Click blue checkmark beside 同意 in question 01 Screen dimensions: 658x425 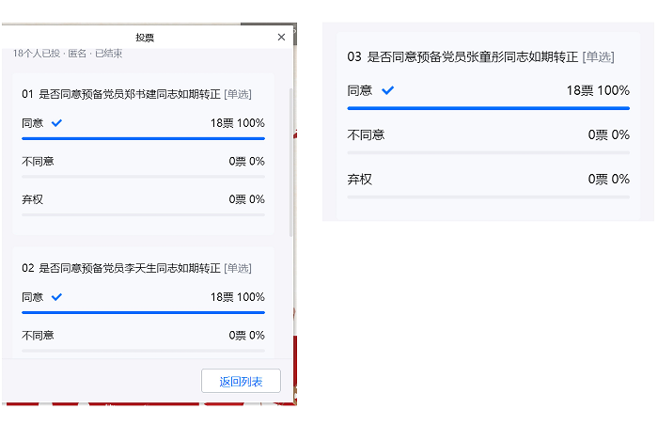coord(56,123)
